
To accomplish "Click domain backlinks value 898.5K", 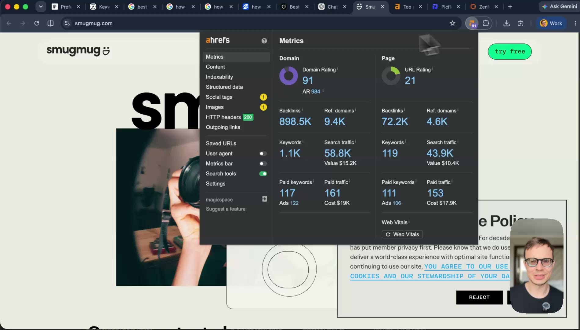I will tap(295, 122).
